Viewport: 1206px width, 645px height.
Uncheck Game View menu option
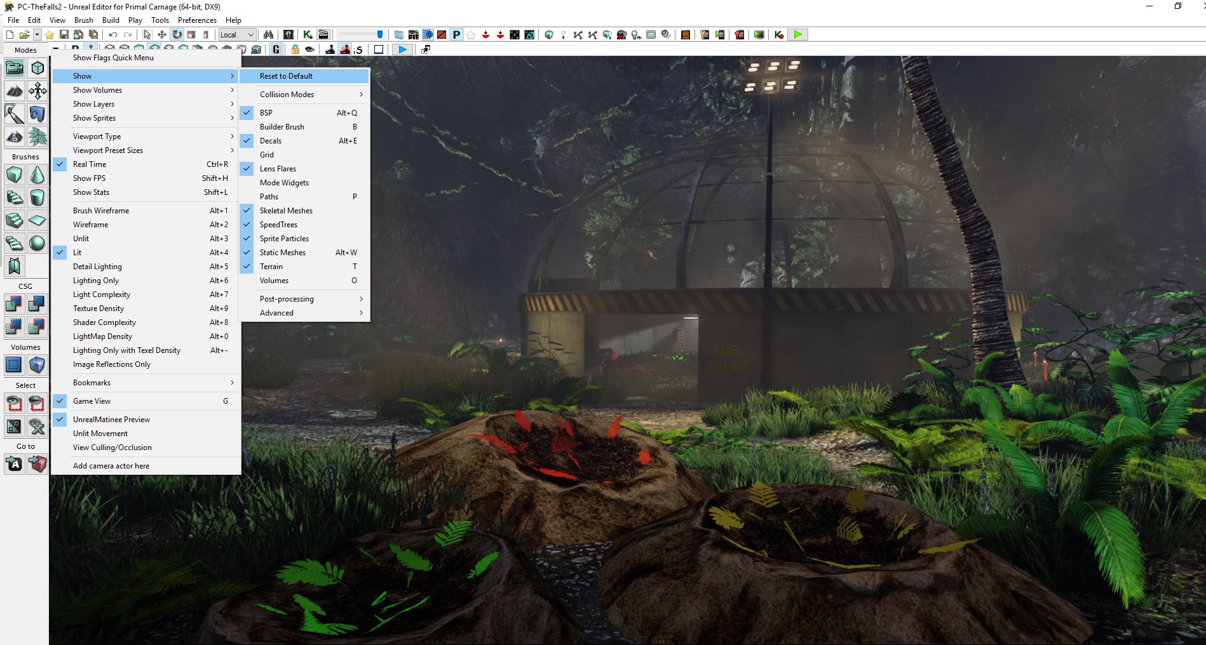146,401
